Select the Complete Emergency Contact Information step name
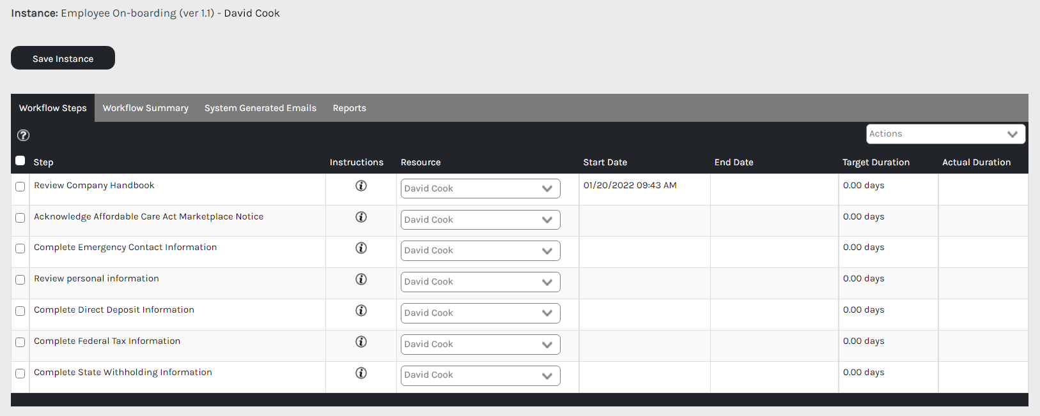1040x416 pixels. [x=125, y=248]
